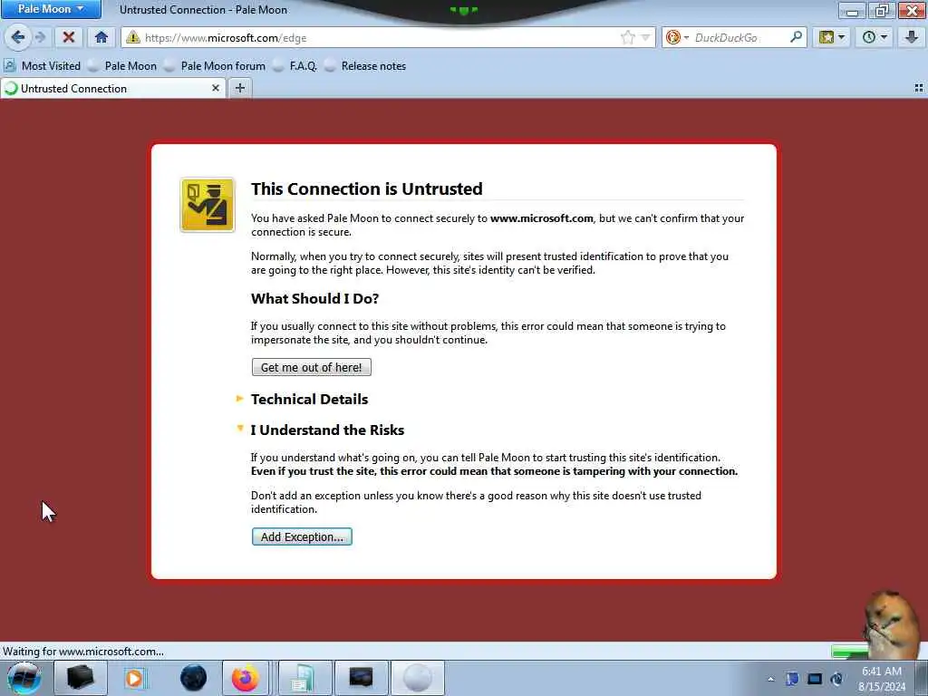Show hidden system tray icons arrow
The height and width of the screenshot is (696, 928).
pos(770,679)
